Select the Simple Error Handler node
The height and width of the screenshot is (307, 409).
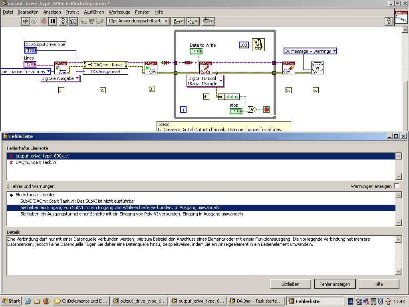[318, 68]
